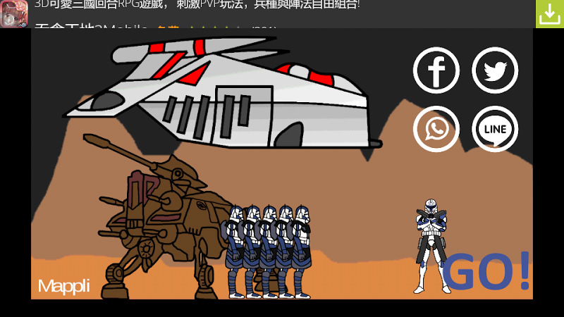Open the Mappli logo link

64,287
